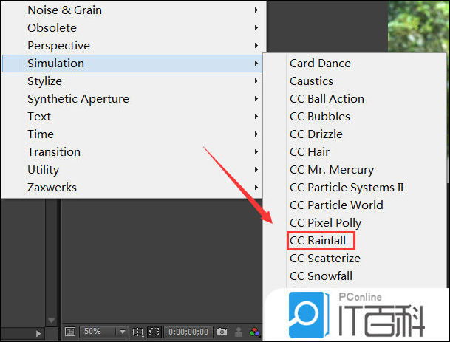Open the Transition submenu
This screenshot has width=450, height=342.
tap(132, 152)
